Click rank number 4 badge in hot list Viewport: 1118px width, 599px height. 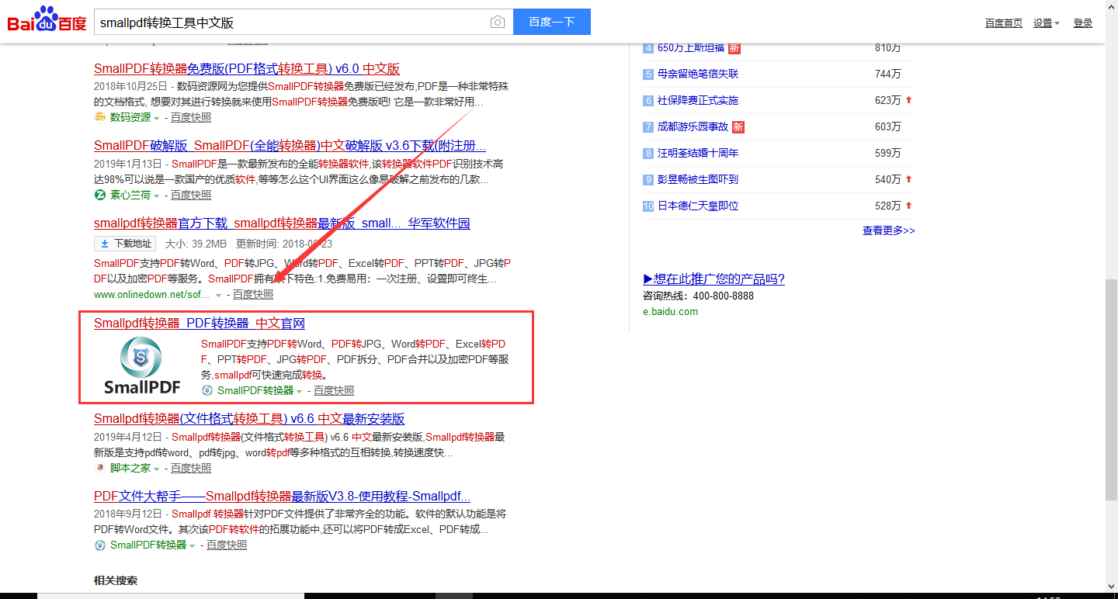tap(648, 48)
